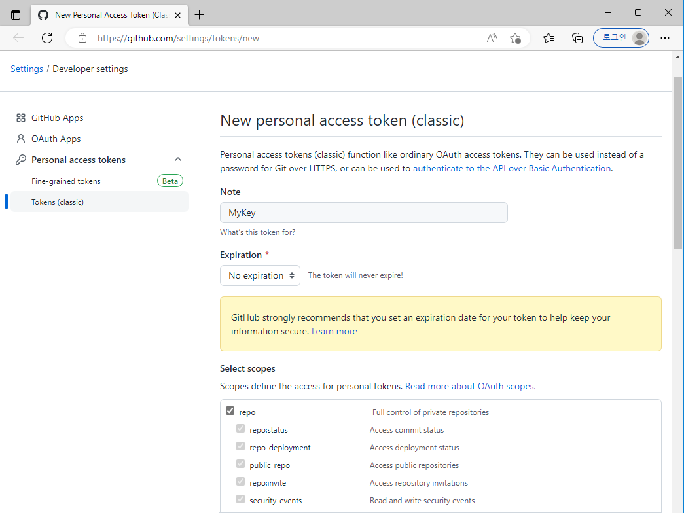Open the tab actions menu icon

coord(16,15)
